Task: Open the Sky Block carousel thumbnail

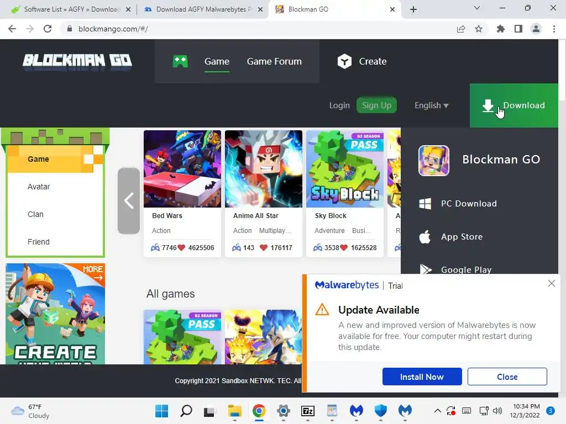Action: [x=345, y=169]
